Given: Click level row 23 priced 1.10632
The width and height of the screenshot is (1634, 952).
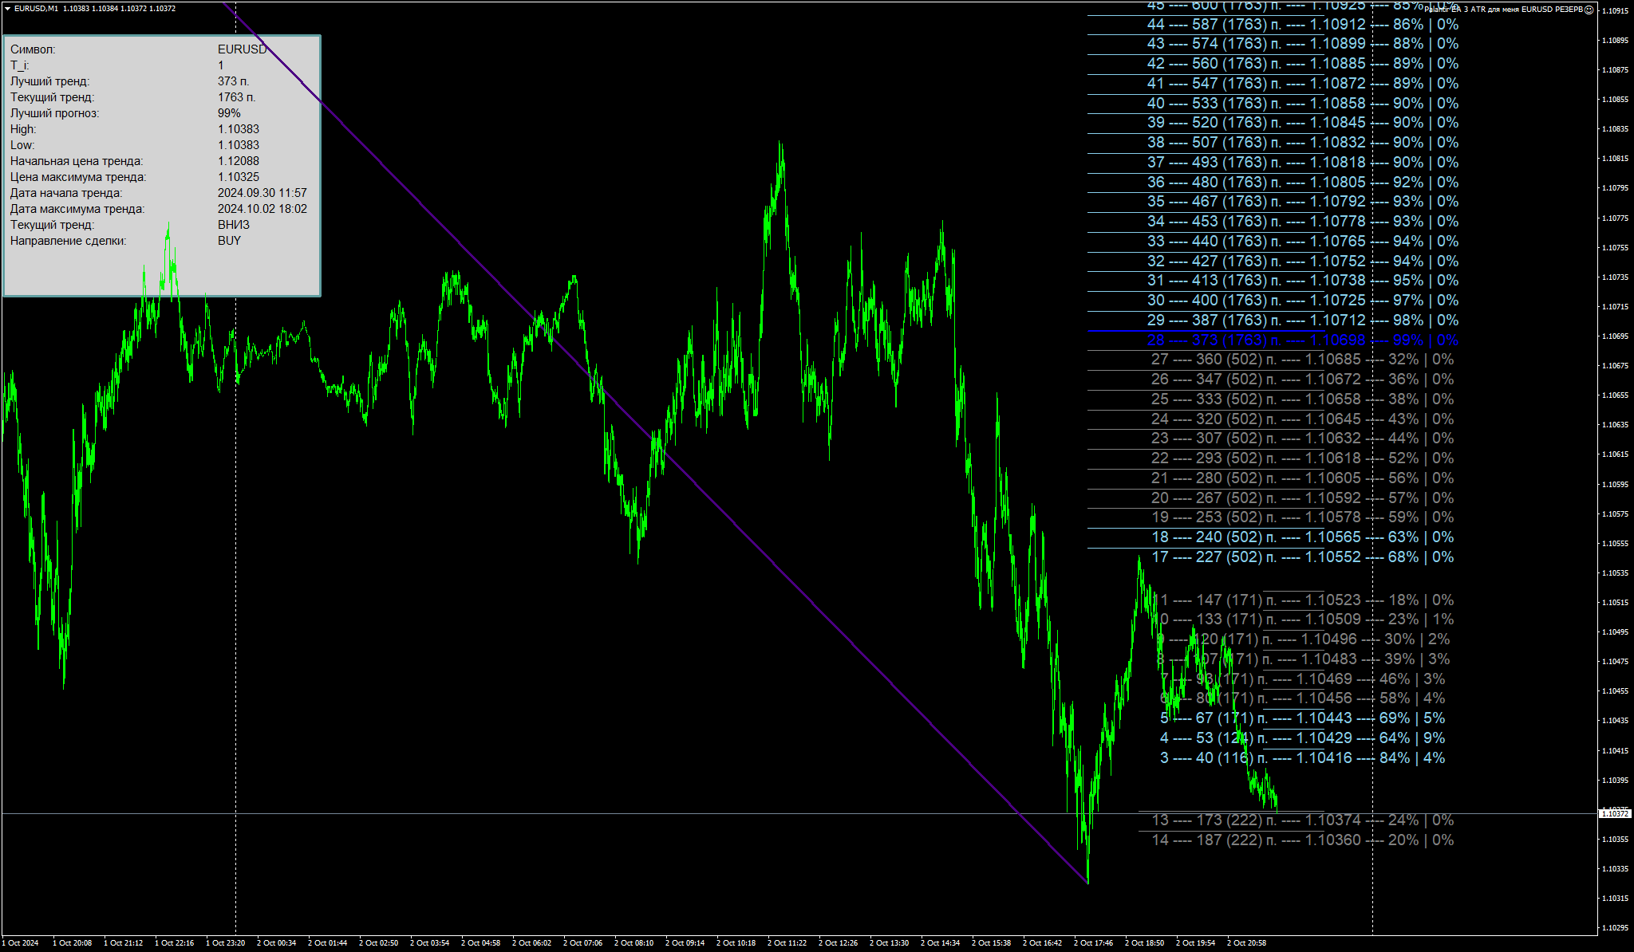Looking at the screenshot, I should 1303,439.
